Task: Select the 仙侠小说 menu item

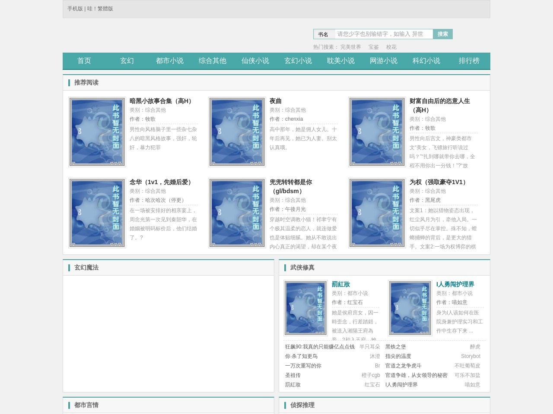Action: click(255, 61)
